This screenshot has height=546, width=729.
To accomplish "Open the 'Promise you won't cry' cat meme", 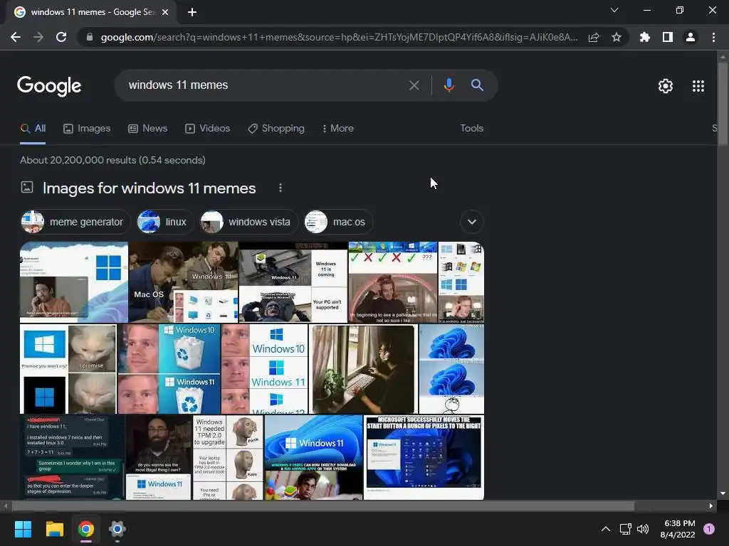I will 68,369.
